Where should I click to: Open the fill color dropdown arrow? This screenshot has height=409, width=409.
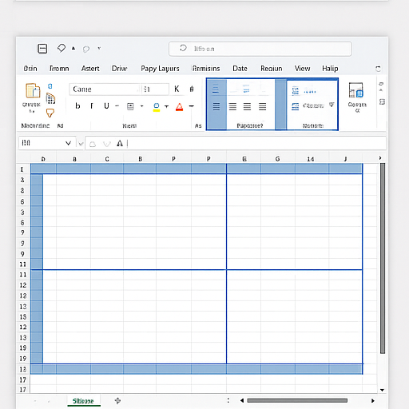167,106
